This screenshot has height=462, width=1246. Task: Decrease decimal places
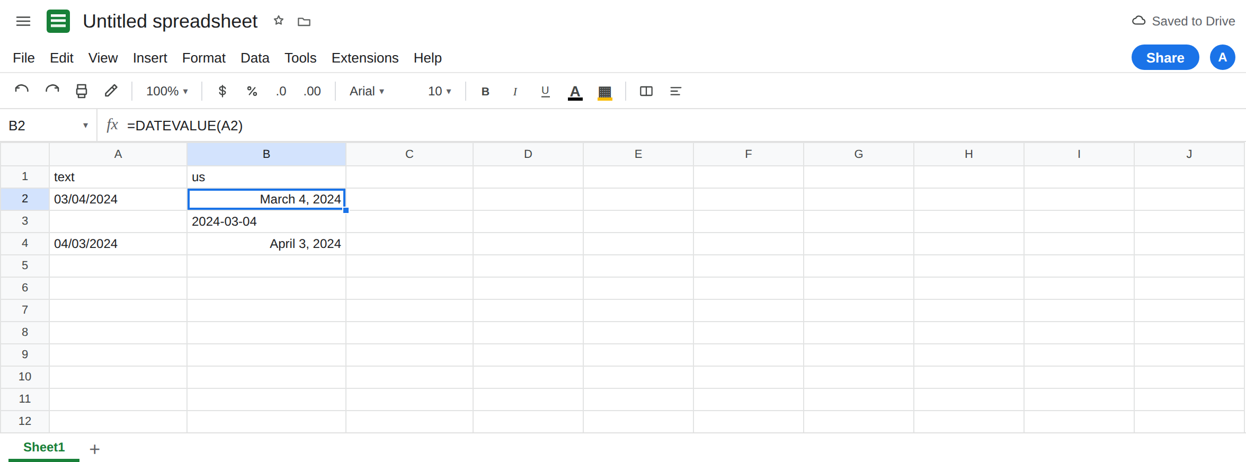click(x=281, y=91)
